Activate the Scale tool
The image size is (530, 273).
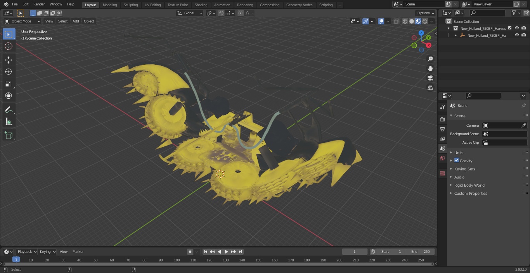(9, 84)
